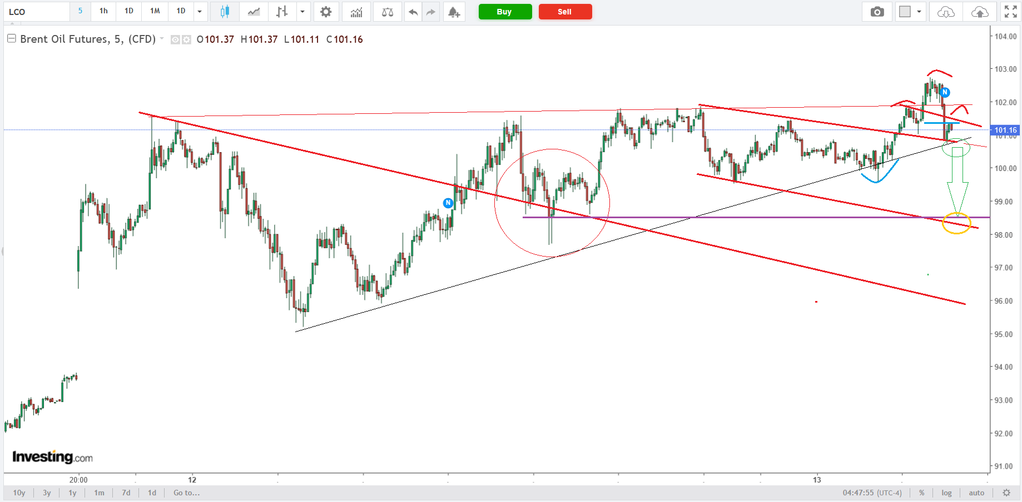The width and height of the screenshot is (1022, 502).
Task: Expand the time interval dropdown arrow
Action: [200, 12]
